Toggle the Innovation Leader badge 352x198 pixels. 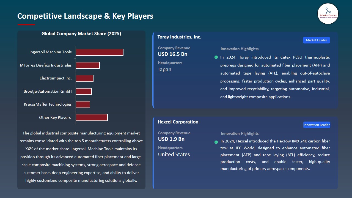(x=317, y=125)
